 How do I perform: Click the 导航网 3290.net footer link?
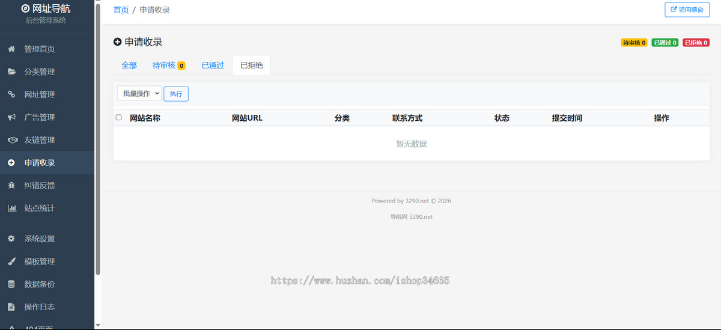(412, 217)
